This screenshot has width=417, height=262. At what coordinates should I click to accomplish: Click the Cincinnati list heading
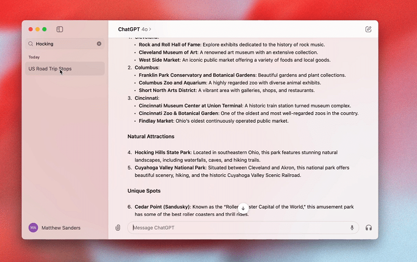147,98
